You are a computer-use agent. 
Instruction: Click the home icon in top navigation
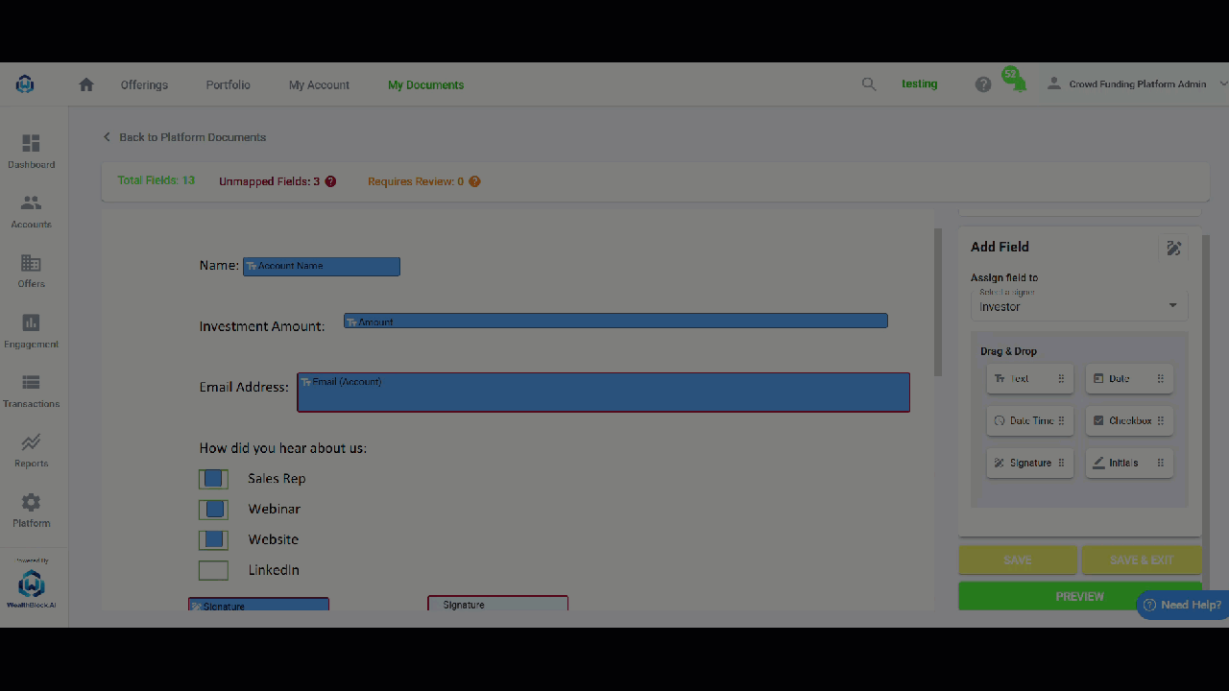[x=86, y=84]
